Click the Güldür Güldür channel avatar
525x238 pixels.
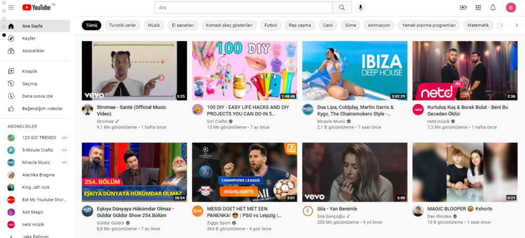click(x=87, y=211)
